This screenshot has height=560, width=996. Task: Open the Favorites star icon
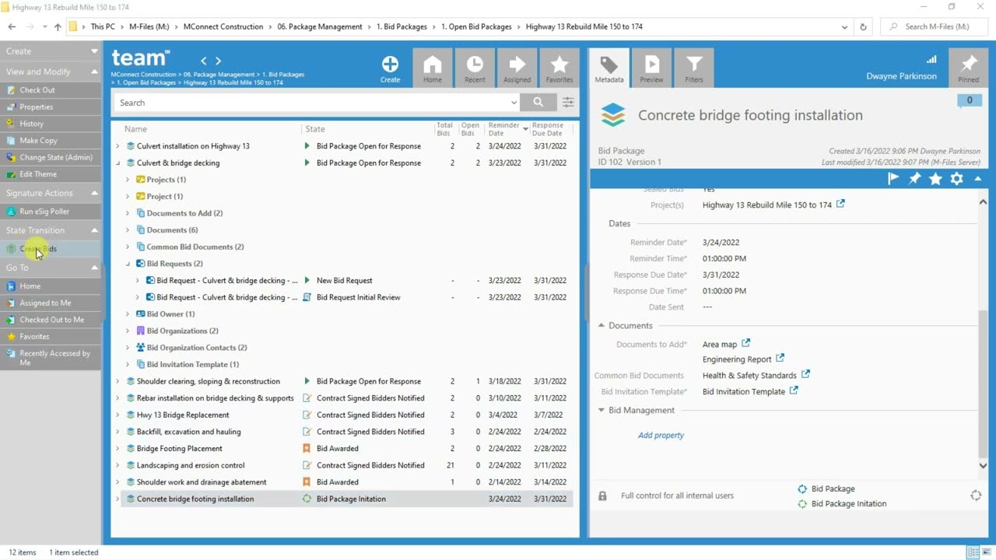pyautogui.click(x=559, y=65)
